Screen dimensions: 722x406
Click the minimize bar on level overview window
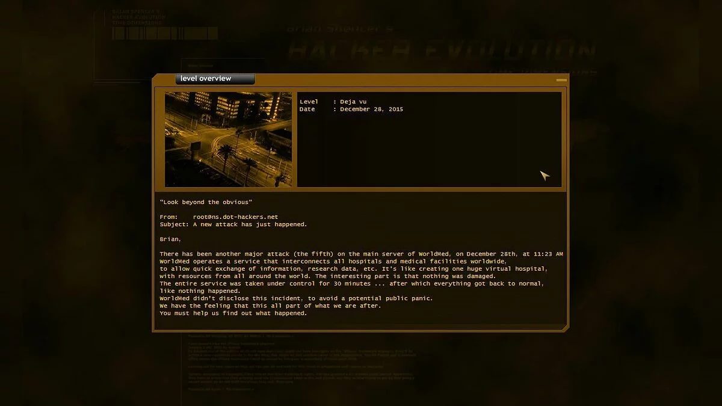coord(561,80)
